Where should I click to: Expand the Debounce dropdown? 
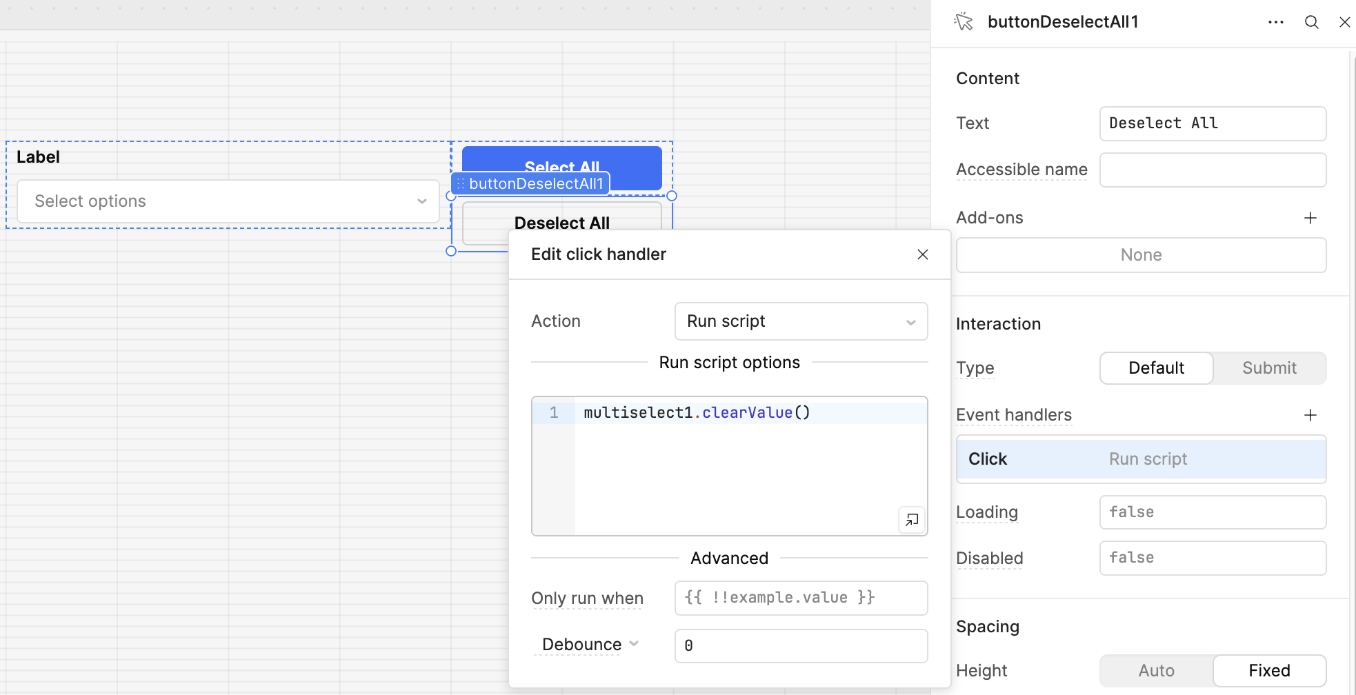590,645
